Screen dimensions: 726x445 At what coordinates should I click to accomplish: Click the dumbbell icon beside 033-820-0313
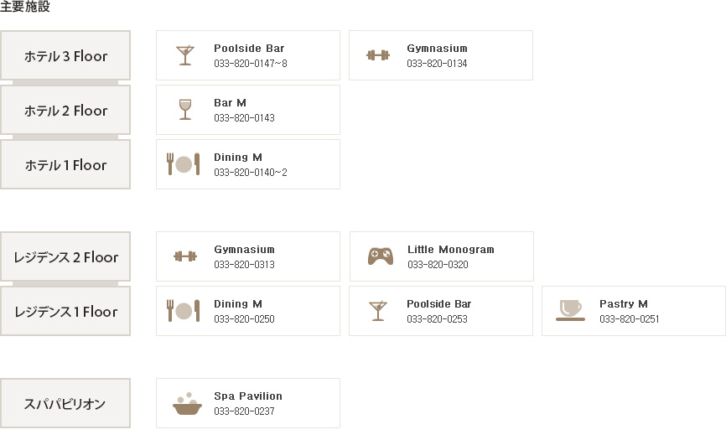click(184, 256)
